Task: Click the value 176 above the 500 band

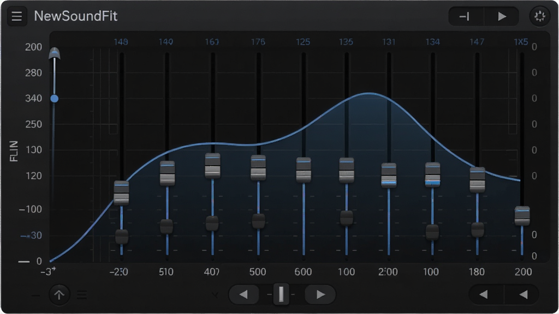Action: coord(258,42)
